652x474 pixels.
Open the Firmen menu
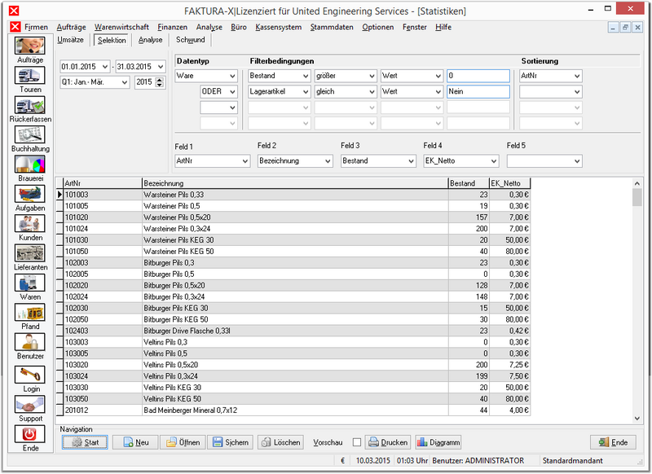[x=36, y=27]
